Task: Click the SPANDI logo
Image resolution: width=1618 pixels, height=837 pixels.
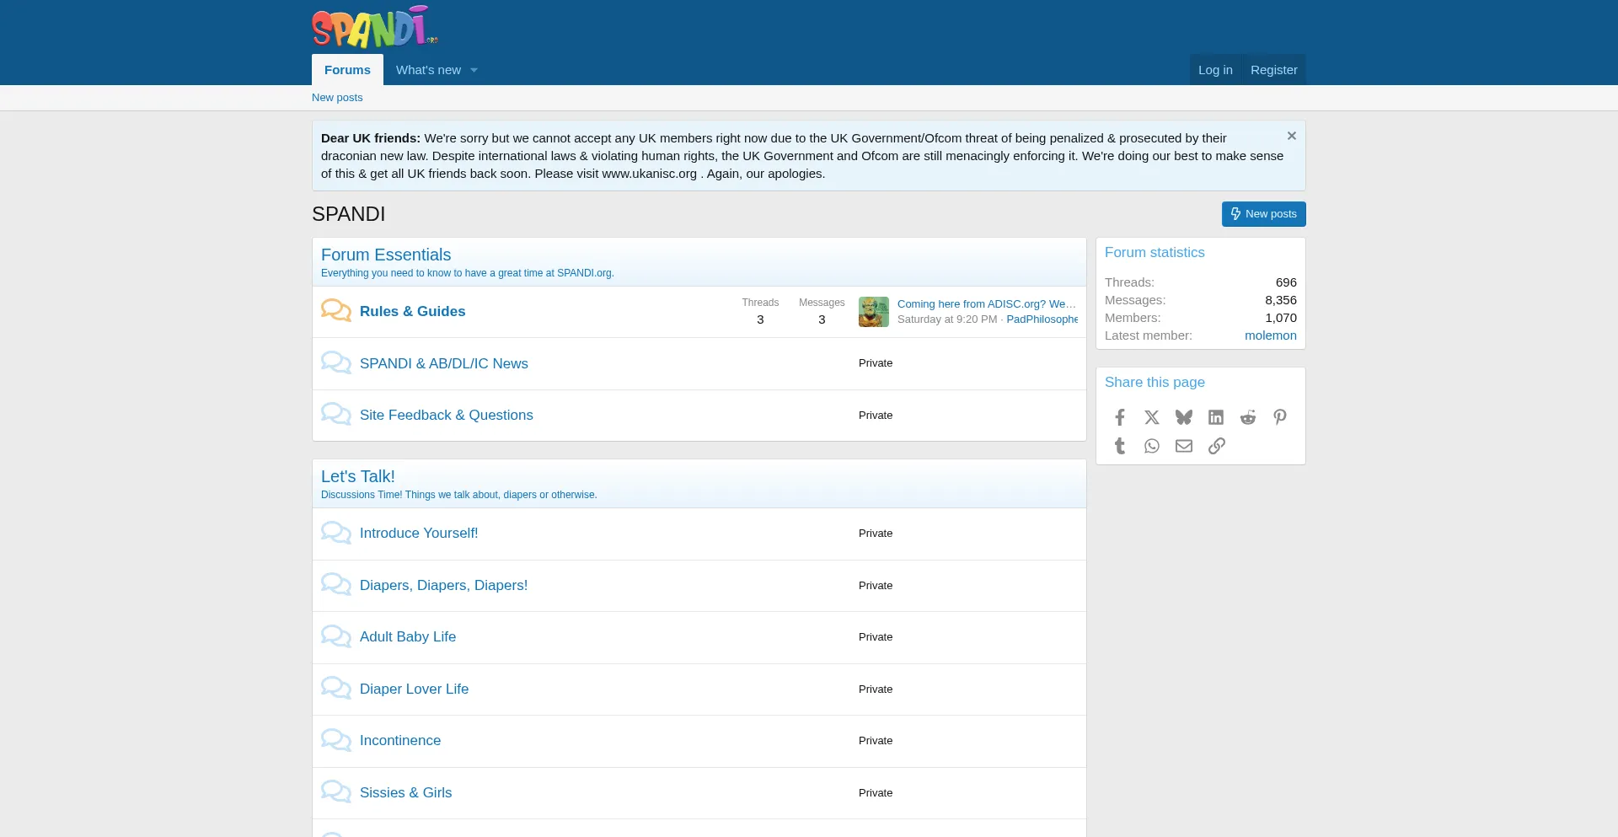Action: [x=375, y=27]
